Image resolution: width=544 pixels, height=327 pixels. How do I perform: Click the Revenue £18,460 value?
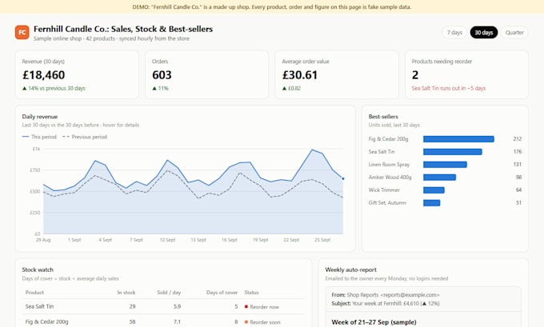pyautogui.click(x=44, y=75)
